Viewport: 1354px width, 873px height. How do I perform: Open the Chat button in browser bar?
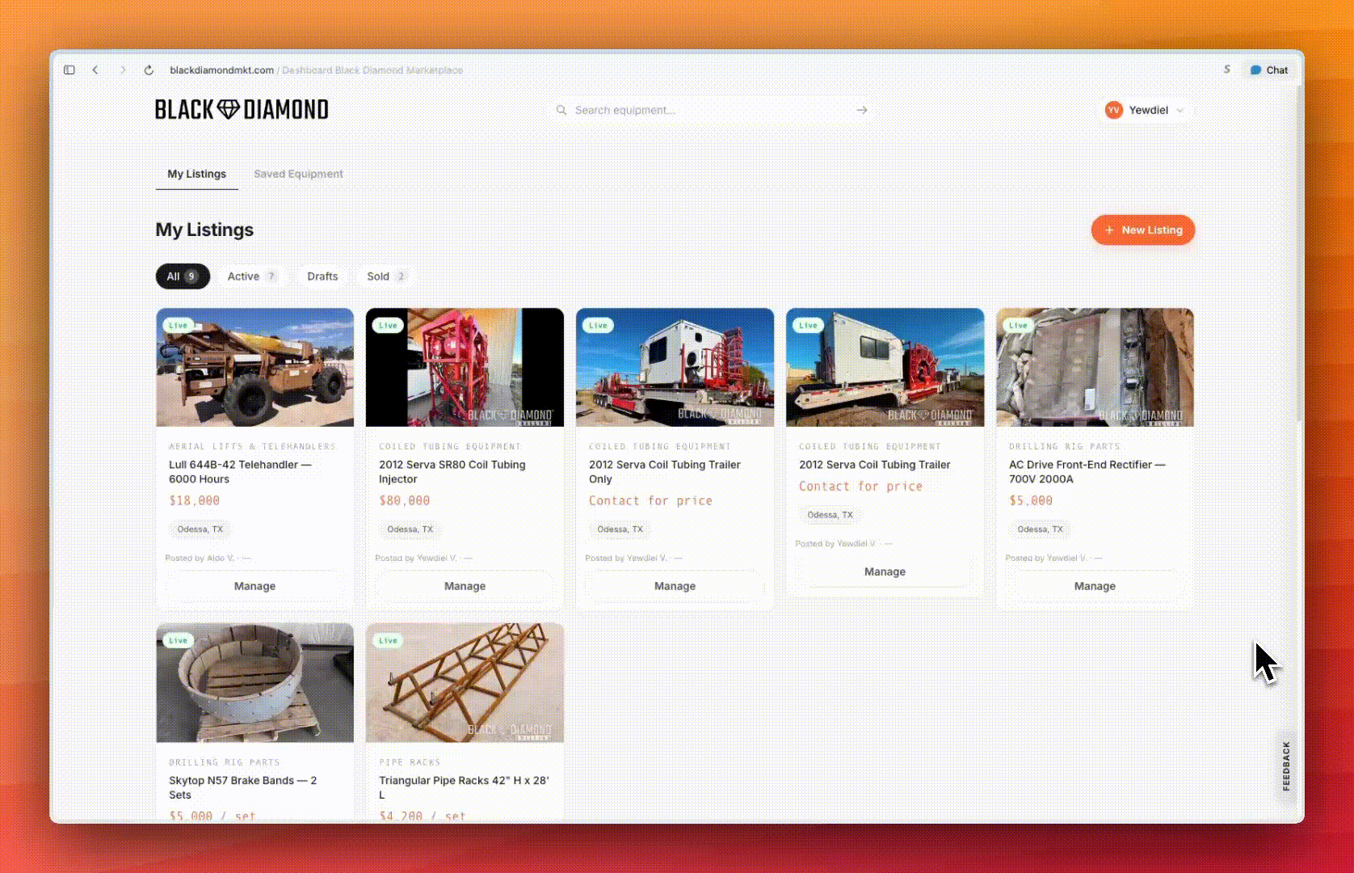pyautogui.click(x=1269, y=70)
